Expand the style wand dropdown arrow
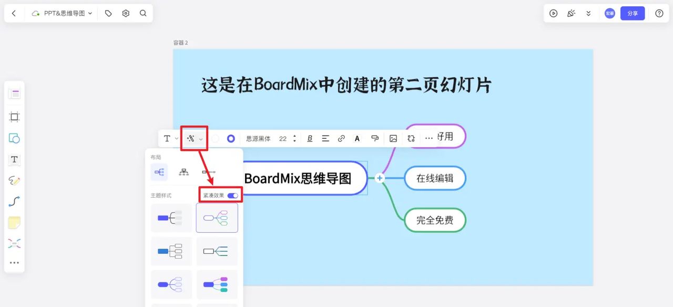673x307 pixels. pos(200,139)
